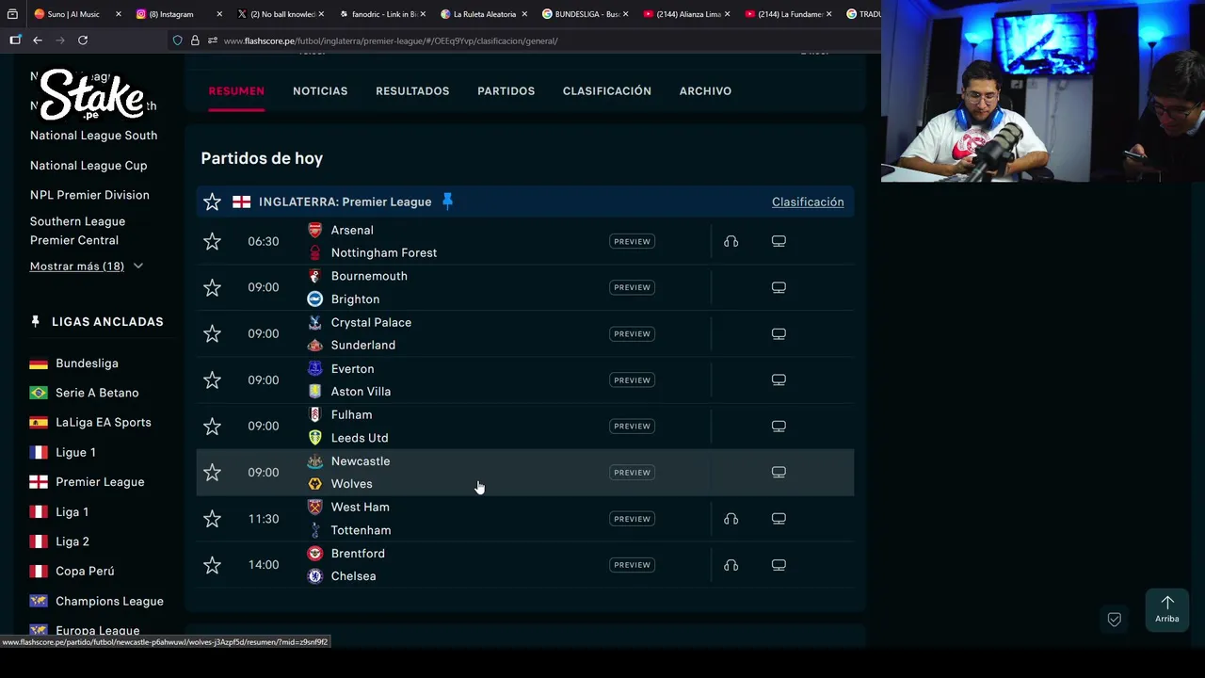Image resolution: width=1205 pixels, height=678 pixels.
Task: Open Bundesliga in pinned leagues
Action: point(87,363)
